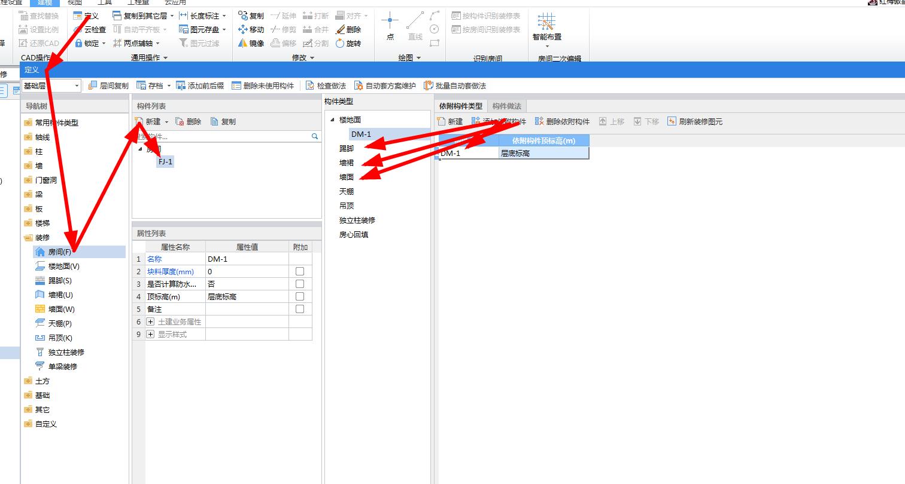Open the 视图 ribbon tab
Screen dimensions: 905x484
[x=74, y=2]
